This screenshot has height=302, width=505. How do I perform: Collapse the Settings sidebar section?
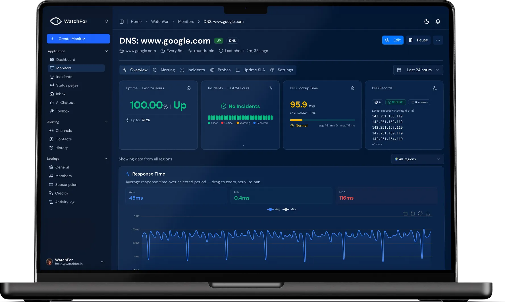[106, 159]
